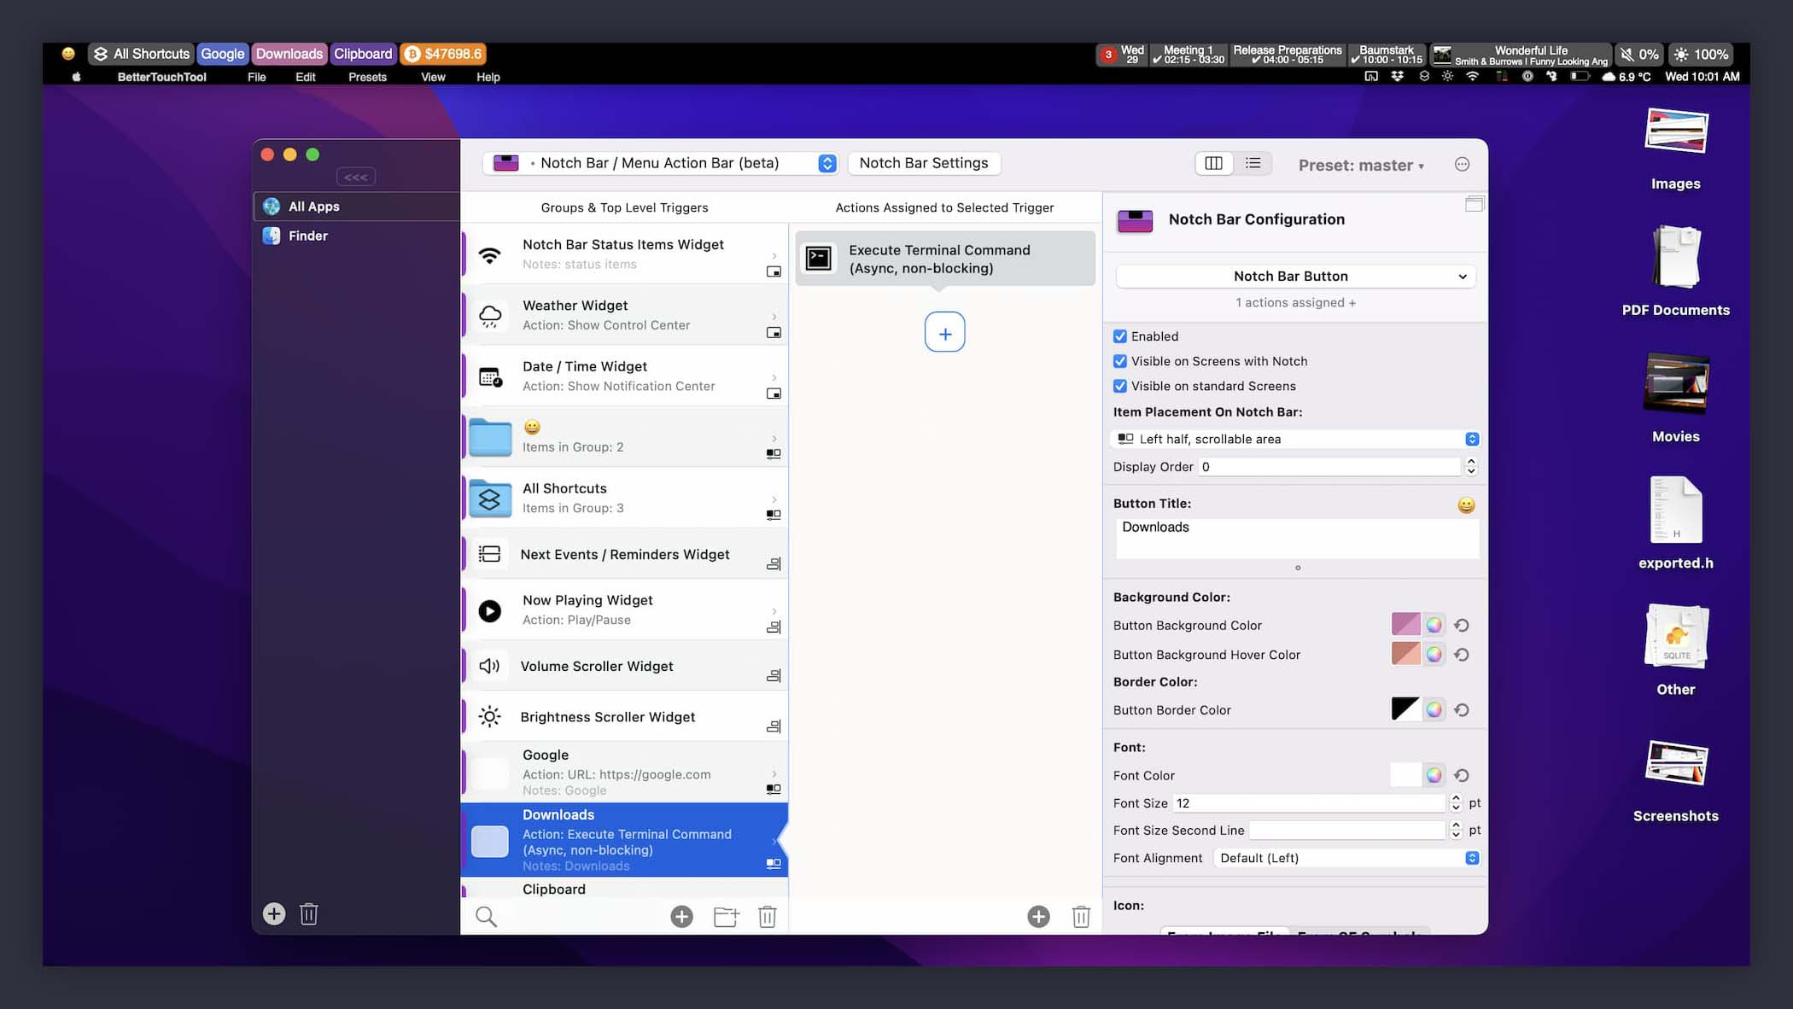
Task: Click the Google button in the notch bar
Action: tap(223, 54)
